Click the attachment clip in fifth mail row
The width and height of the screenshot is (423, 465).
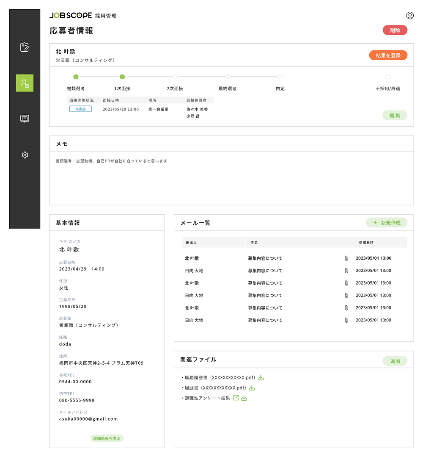coord(346,308)
